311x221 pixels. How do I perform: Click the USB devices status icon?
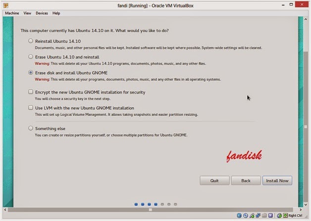(252, 216)
